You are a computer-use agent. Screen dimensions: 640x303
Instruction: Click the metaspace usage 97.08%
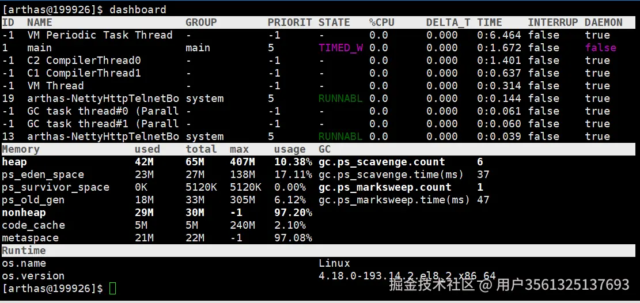pyautogui.click(x=293, y=238)
